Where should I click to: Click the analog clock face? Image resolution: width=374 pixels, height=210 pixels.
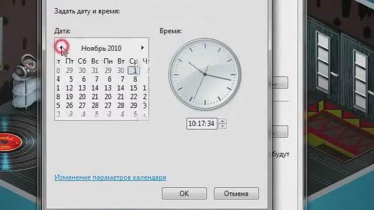click(205, 74)
